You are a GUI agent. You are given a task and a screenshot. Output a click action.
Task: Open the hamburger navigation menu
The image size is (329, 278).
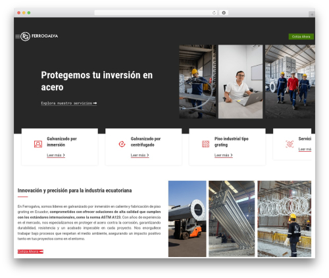pos(18,36)
